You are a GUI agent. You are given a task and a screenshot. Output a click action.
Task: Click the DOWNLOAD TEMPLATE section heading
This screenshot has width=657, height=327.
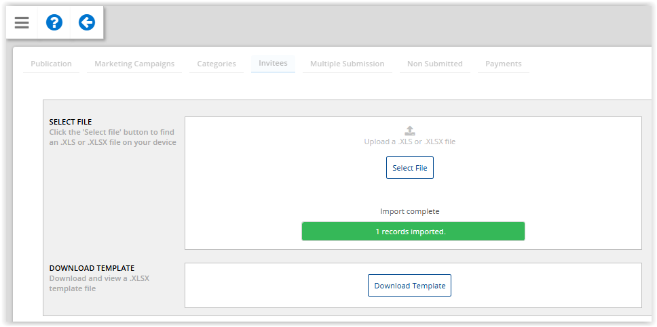tap(92, 268)
